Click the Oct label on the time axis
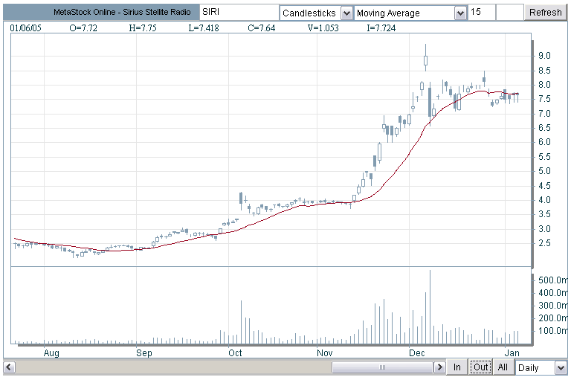 coord(235,353)
